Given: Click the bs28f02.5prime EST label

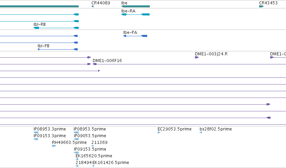Looking at the screenshot, I should 216,129.
